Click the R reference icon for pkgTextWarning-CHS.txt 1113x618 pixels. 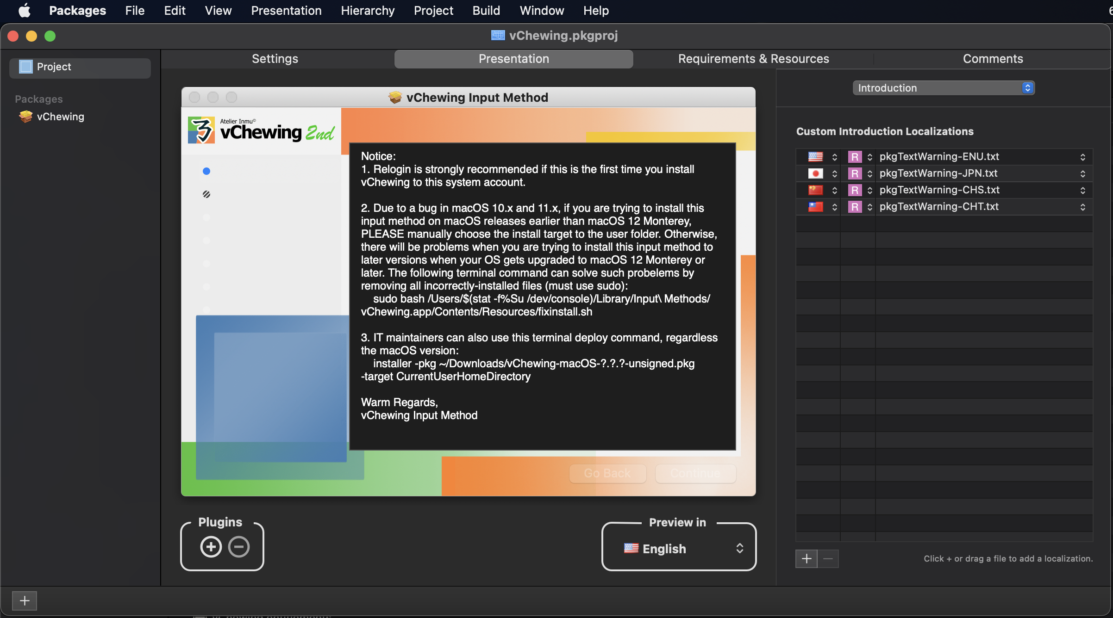(855, 190)
